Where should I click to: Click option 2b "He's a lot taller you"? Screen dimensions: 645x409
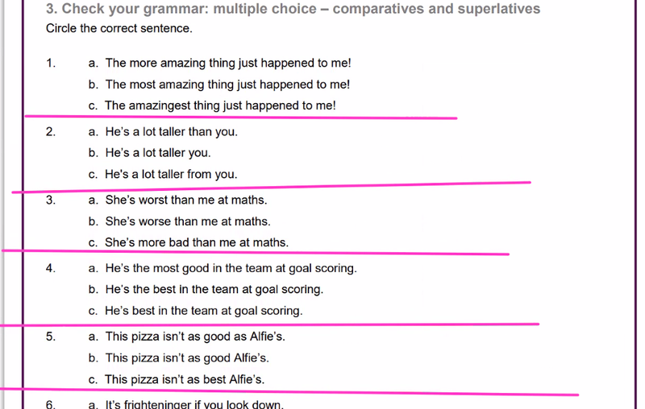coord(158,153)
